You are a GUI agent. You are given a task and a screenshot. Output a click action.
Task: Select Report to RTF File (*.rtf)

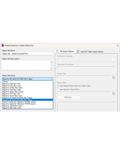(x=28, y=94)
